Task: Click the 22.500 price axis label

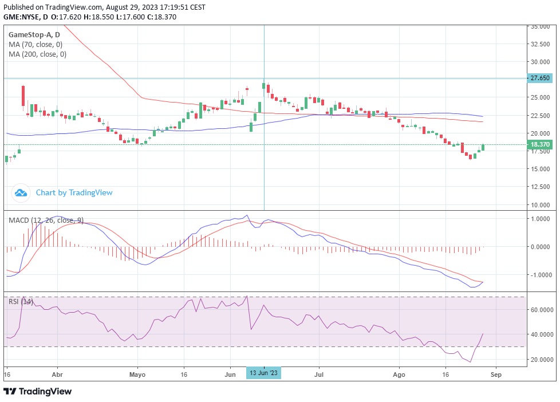Action: (540, 116)
